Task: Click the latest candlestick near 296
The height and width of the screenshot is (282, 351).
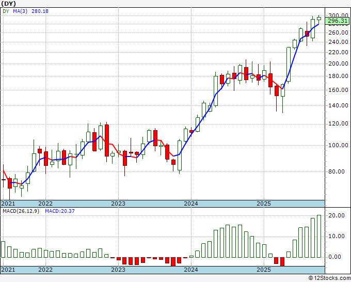Action: [319, 19]
